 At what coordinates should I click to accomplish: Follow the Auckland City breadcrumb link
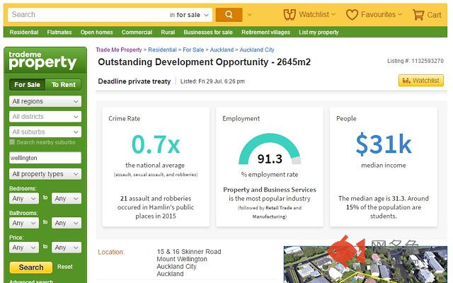click(x=257, y=50)
